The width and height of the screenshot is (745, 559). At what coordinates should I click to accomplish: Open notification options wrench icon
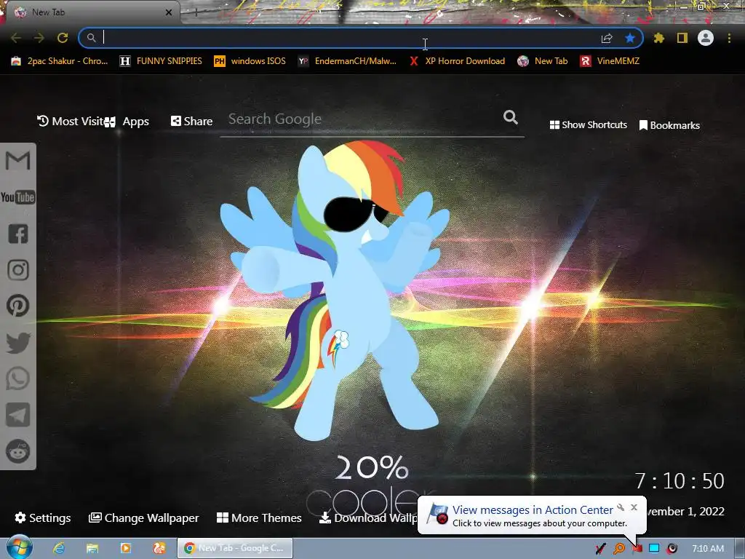pos(621,507)
